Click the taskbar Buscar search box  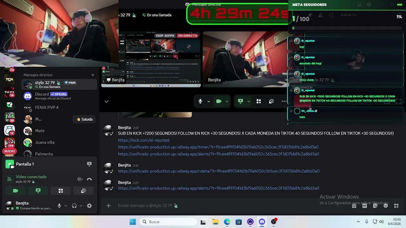coord(168,222)
